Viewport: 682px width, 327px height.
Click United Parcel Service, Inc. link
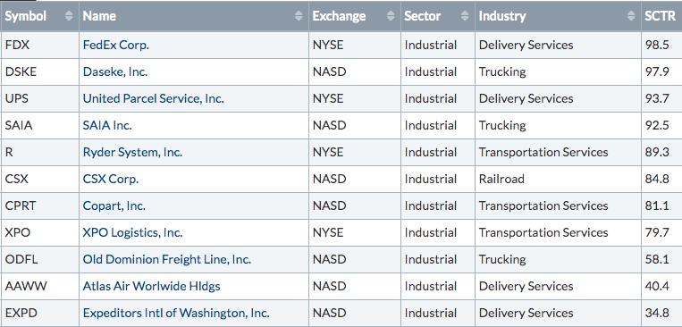tap(153, 98)
